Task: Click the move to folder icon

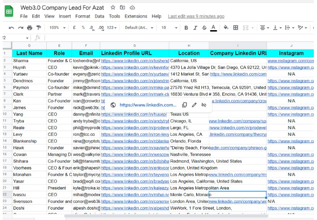Action: 122,8
